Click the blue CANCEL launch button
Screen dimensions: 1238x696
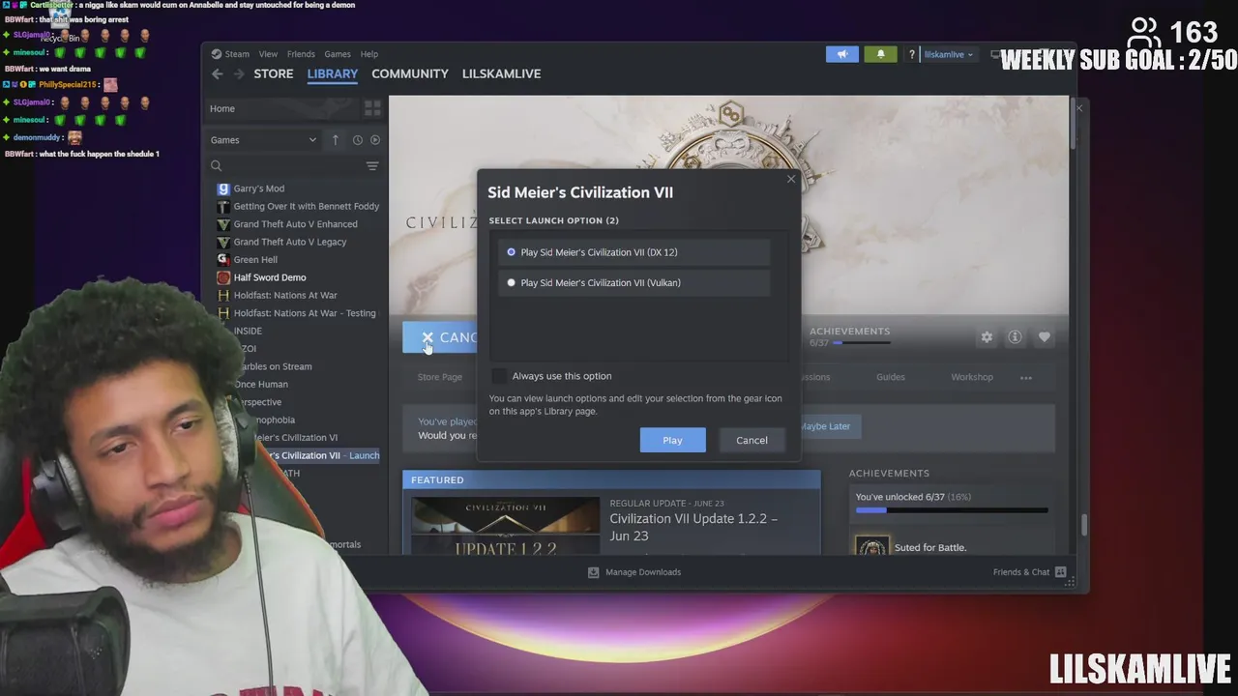pos(441,337)
